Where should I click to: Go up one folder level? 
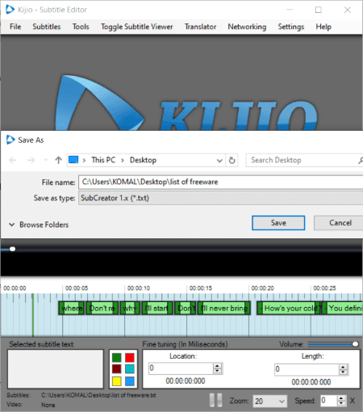tap(58, 160)
